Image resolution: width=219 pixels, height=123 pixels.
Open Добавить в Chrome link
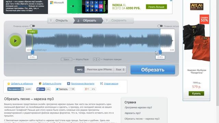(52, 84)
